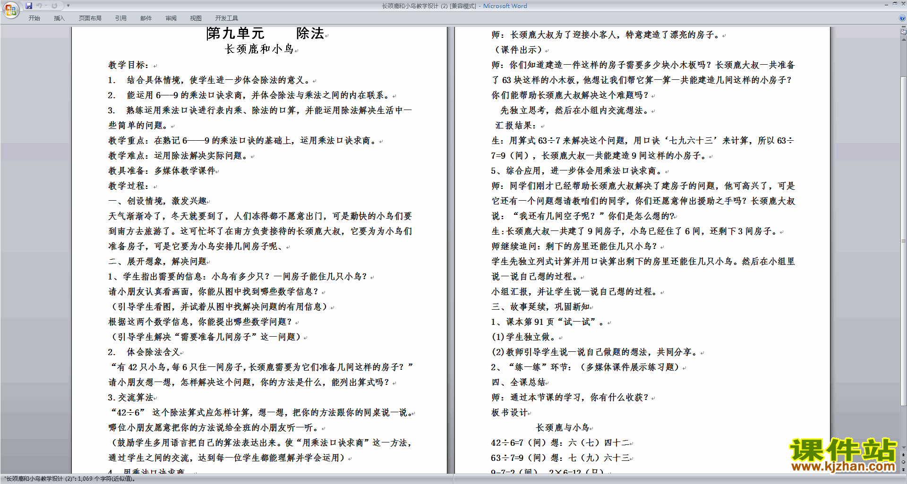This screenshot has width=907, height=484.
Task: Jump to next page double-arrow button
Action: (x=904, y=469)
